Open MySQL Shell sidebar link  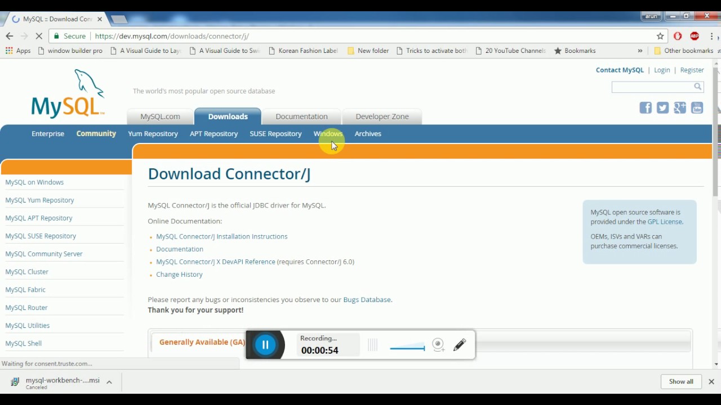click(x=23, y=344)
